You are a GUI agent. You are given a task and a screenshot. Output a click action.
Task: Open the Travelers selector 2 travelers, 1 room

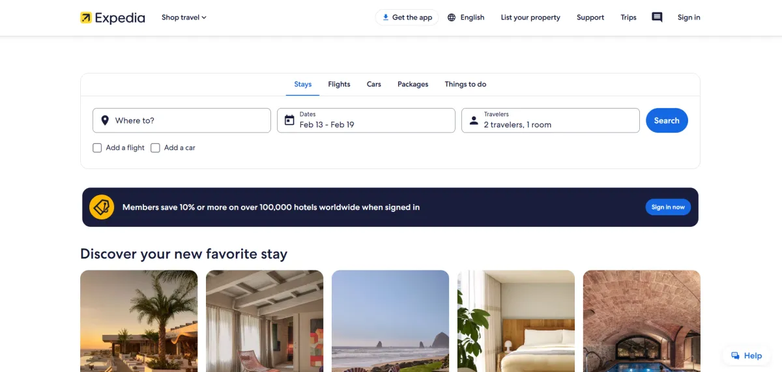(551, 120)
